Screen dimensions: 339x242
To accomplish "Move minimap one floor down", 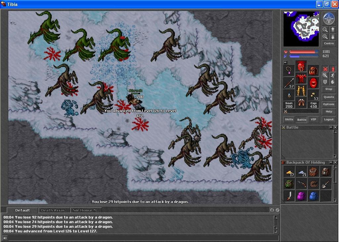I will pos(332,37).
